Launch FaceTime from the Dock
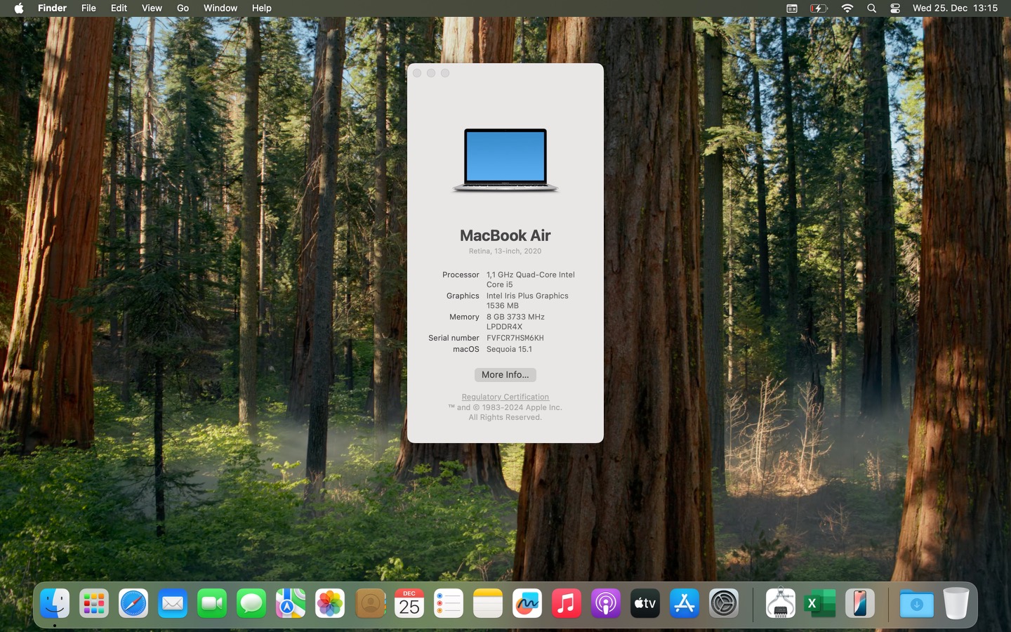This screenshot has height=632, width=1011. (212, 603)
